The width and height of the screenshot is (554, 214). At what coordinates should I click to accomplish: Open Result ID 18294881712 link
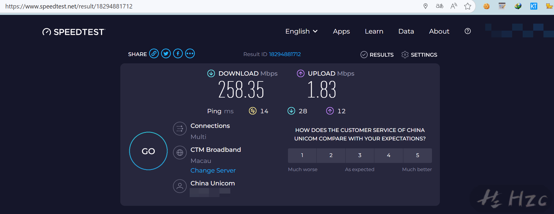[x=285, y=54]
